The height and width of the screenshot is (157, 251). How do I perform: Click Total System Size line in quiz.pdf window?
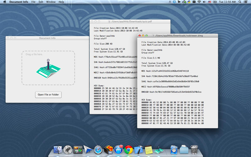(109, 49)
